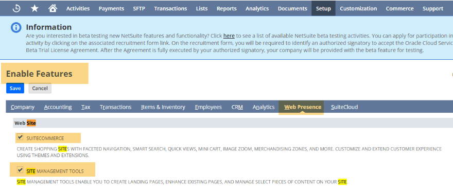Open the Reports menu
Image resolution: width=453 pixels, height=189 pixels.
tap(226, 8)
